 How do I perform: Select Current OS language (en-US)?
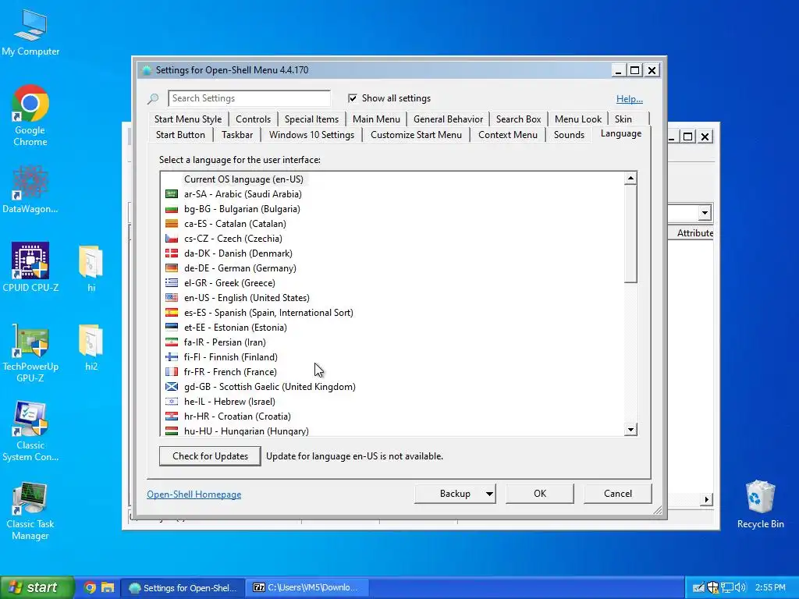(x=392, y=179)
